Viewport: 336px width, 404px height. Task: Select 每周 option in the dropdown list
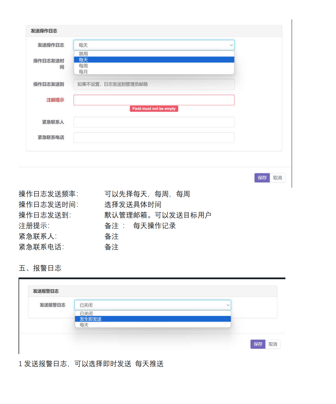154,66
